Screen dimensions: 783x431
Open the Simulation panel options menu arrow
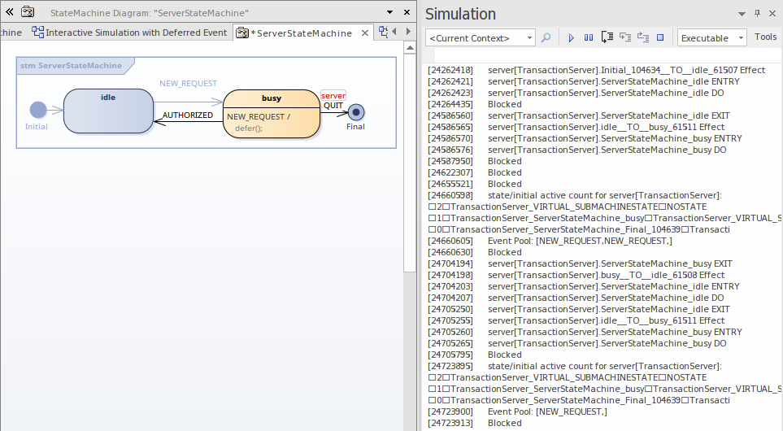[742, 14]
